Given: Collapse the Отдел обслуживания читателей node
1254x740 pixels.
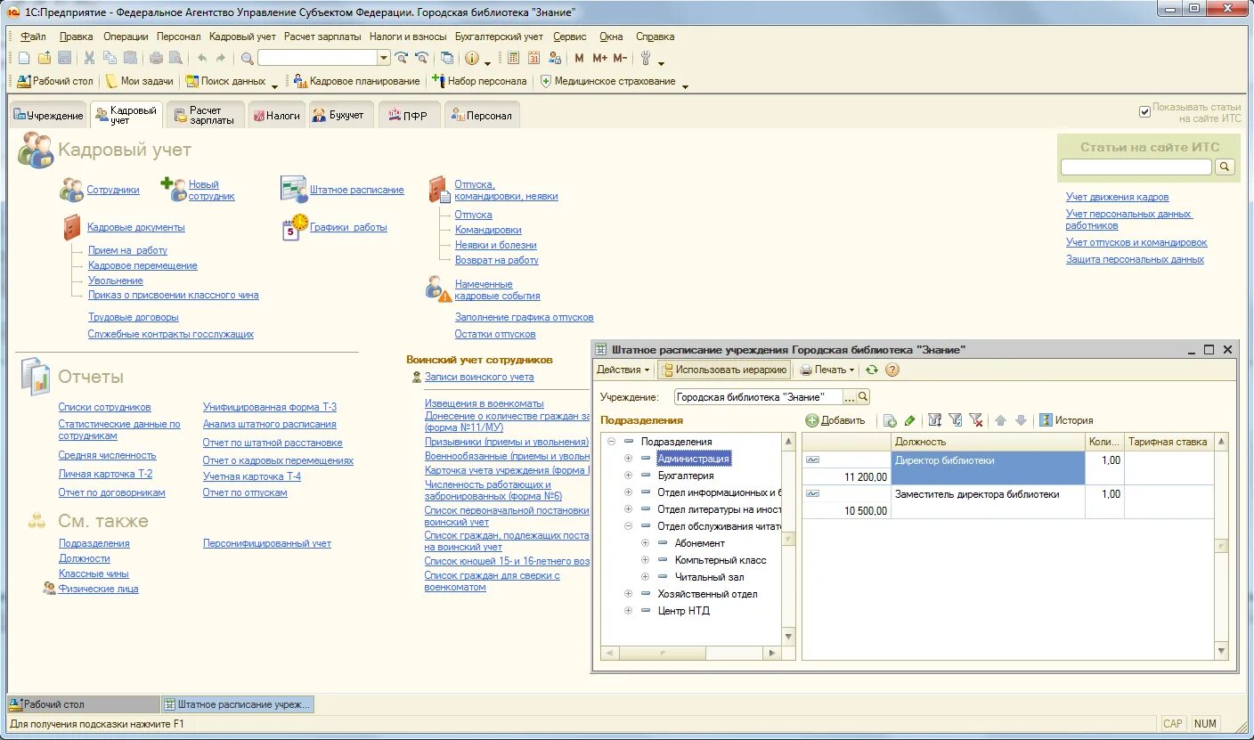Looking at the screenshot, I should [x=628, y=526].
